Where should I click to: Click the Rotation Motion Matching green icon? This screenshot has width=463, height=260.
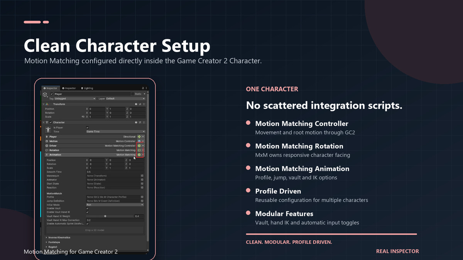[x=139, y=150]
